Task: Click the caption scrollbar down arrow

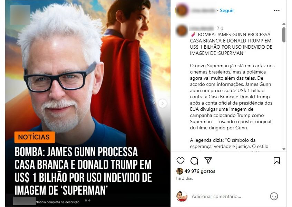Action: click(284, 149)
